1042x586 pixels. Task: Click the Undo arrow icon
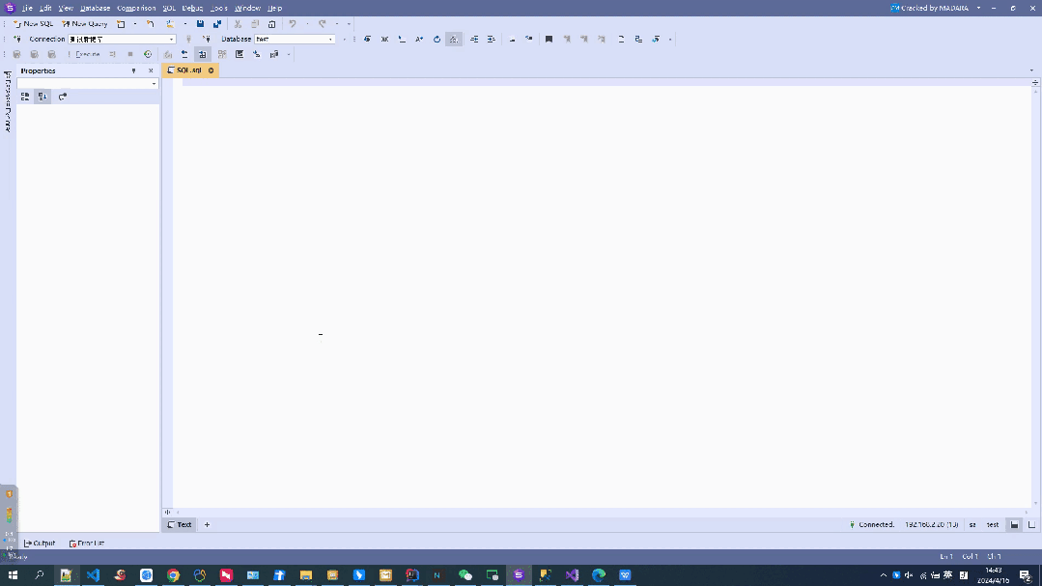[293, 23]
